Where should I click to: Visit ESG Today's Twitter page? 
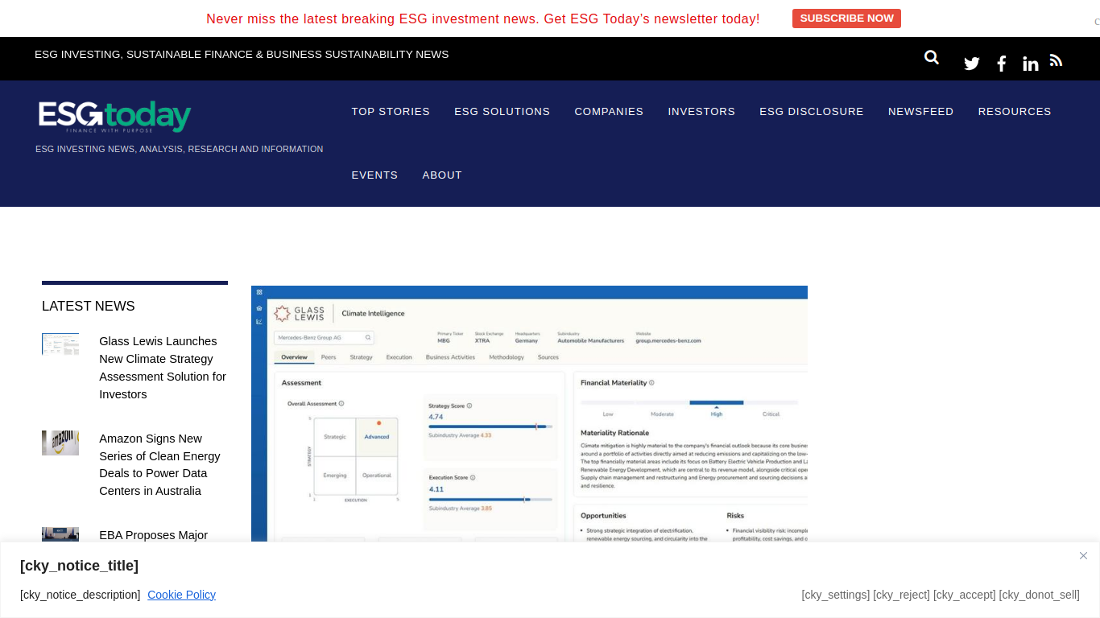coord(972,64)
